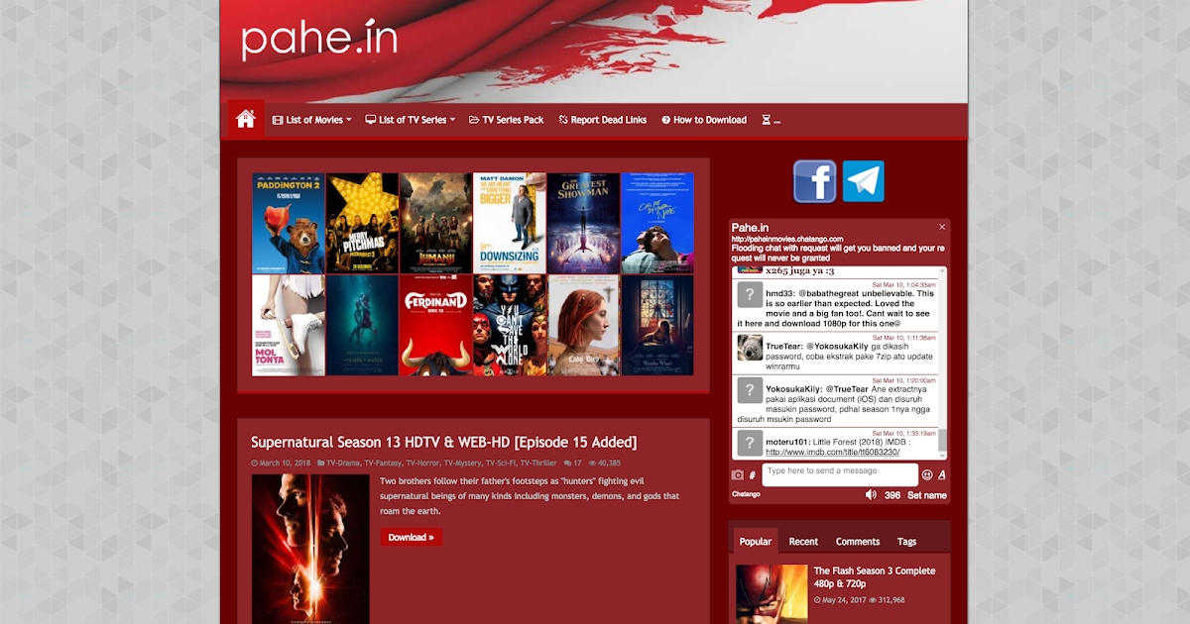1190x624 pixels.
Task: Close the Pahe.in chat widget
Action: click(942, 227)
